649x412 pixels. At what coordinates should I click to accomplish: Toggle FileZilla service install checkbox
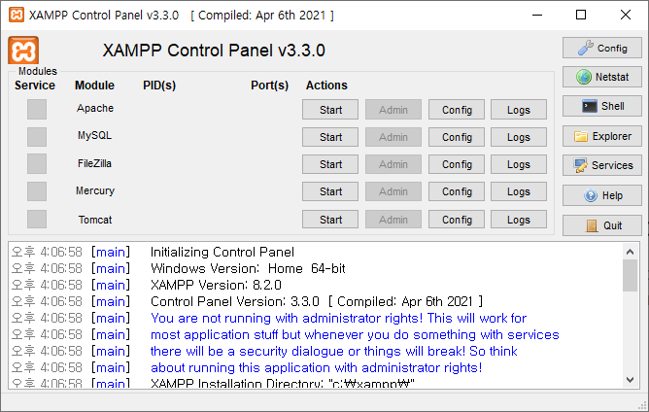(x=37, y=164)
